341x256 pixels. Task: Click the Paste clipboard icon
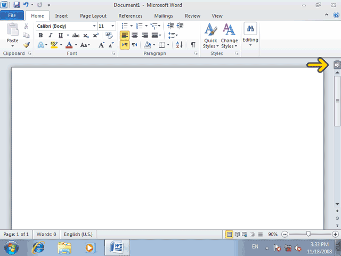point(12,29)
